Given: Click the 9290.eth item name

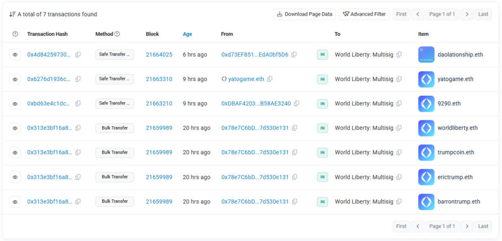Looking at the screenshot, I should coord(450,104).
